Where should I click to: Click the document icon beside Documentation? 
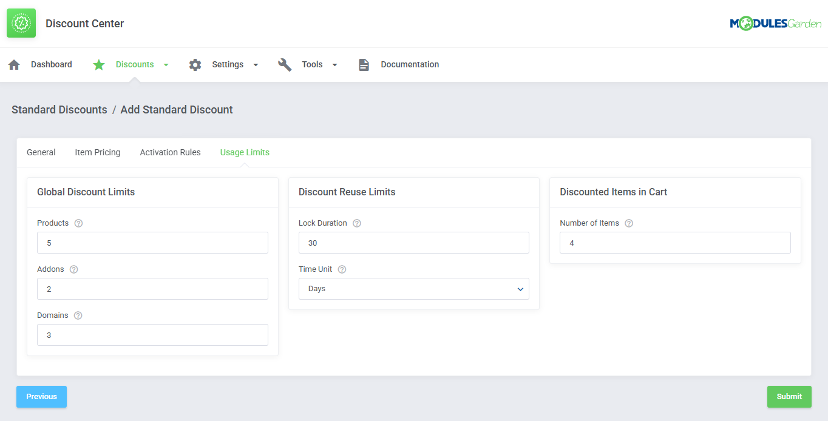(364, 64)
